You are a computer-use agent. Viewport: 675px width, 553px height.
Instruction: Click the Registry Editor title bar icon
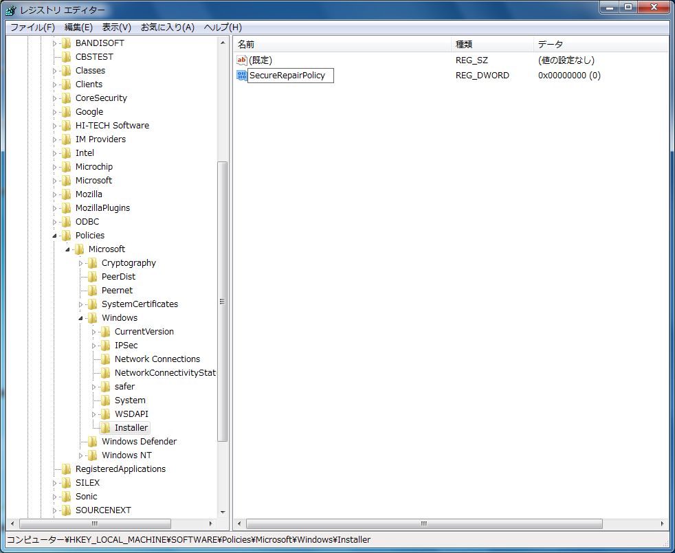coord(11,10)
